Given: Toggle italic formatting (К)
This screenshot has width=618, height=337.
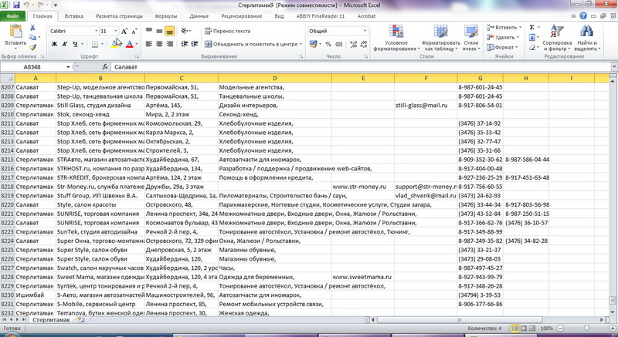Looking at the screenshot, I should coord(65,44).
